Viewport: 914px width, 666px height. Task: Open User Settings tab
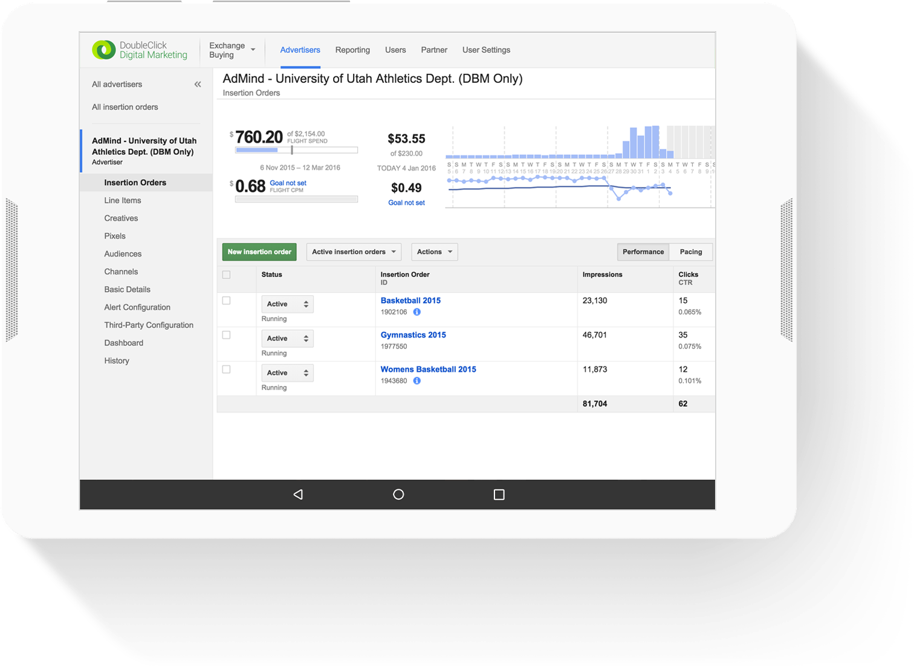pos(486,50)
